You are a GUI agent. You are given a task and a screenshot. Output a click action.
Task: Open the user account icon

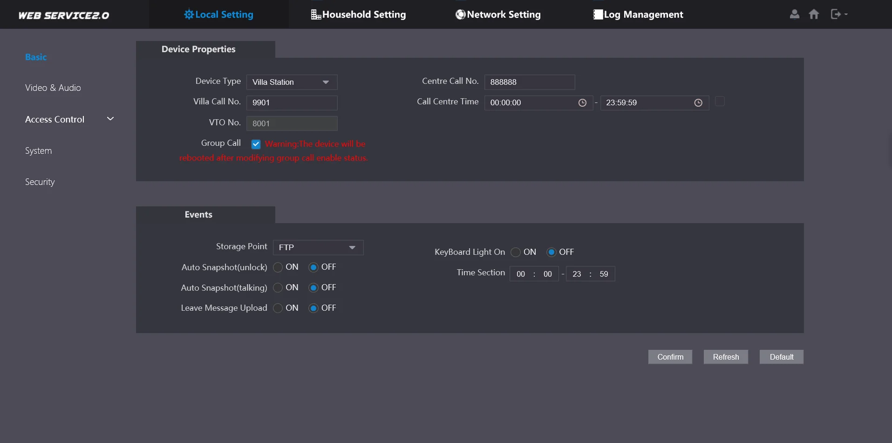tap(795, 14)
